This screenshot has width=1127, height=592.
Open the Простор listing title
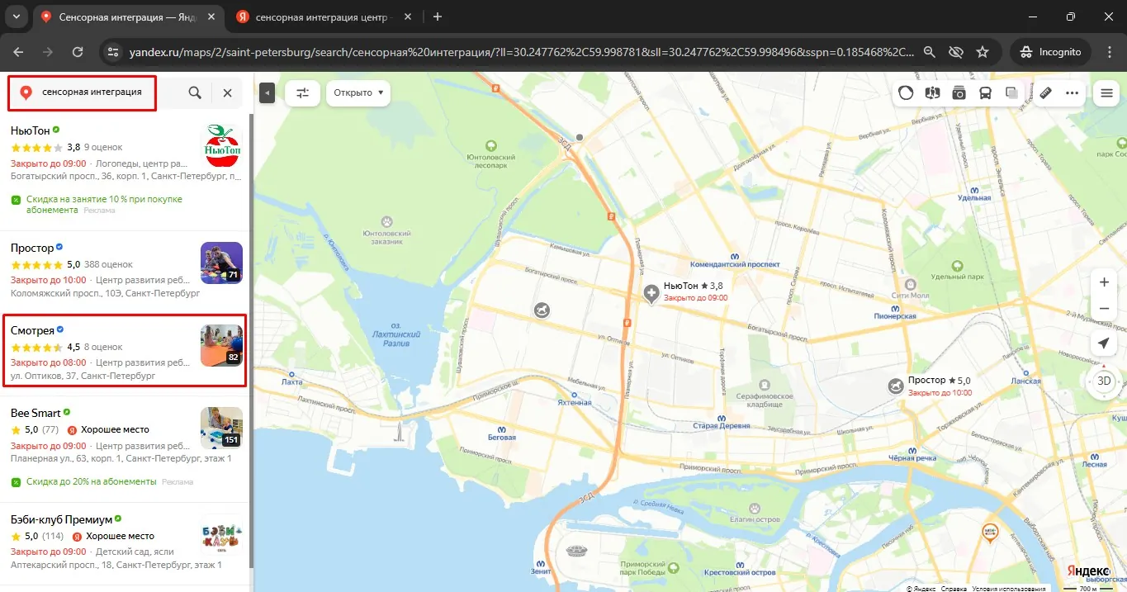(32, 248)
